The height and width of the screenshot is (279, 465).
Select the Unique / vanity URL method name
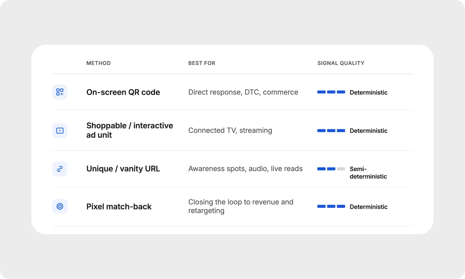click(x=123, y=169)
